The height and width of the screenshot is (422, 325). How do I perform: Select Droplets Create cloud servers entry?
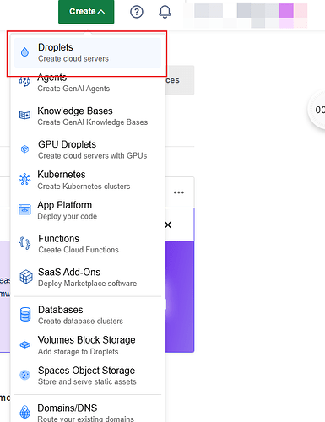pos(88,52)
